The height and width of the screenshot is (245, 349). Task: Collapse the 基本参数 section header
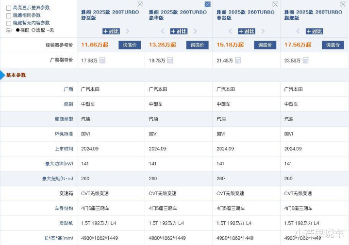(x=16, y=75)
